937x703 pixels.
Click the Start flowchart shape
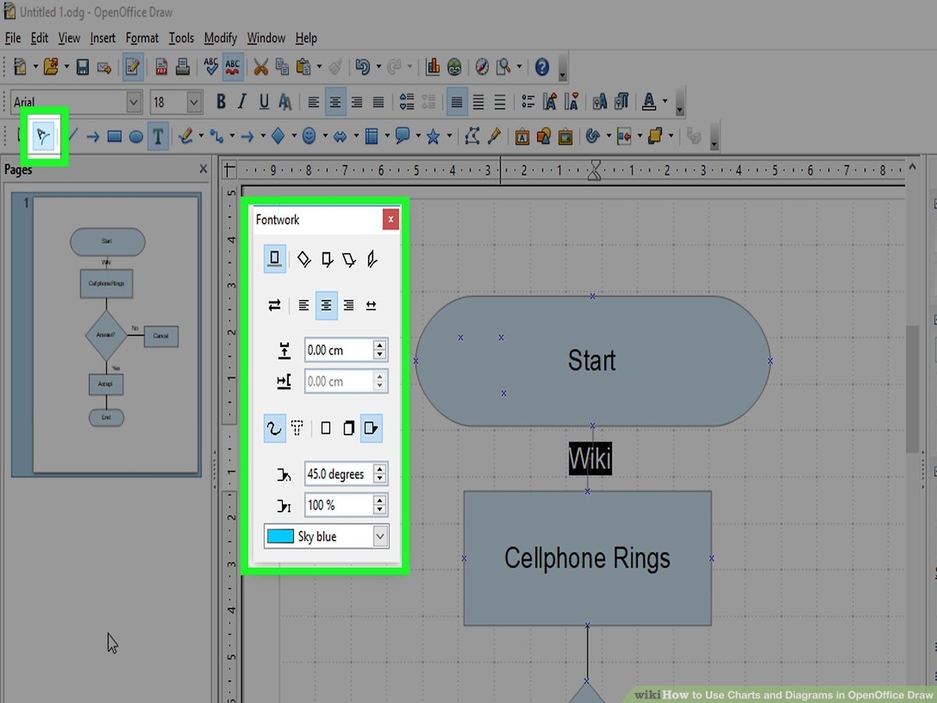pos(592,361)
